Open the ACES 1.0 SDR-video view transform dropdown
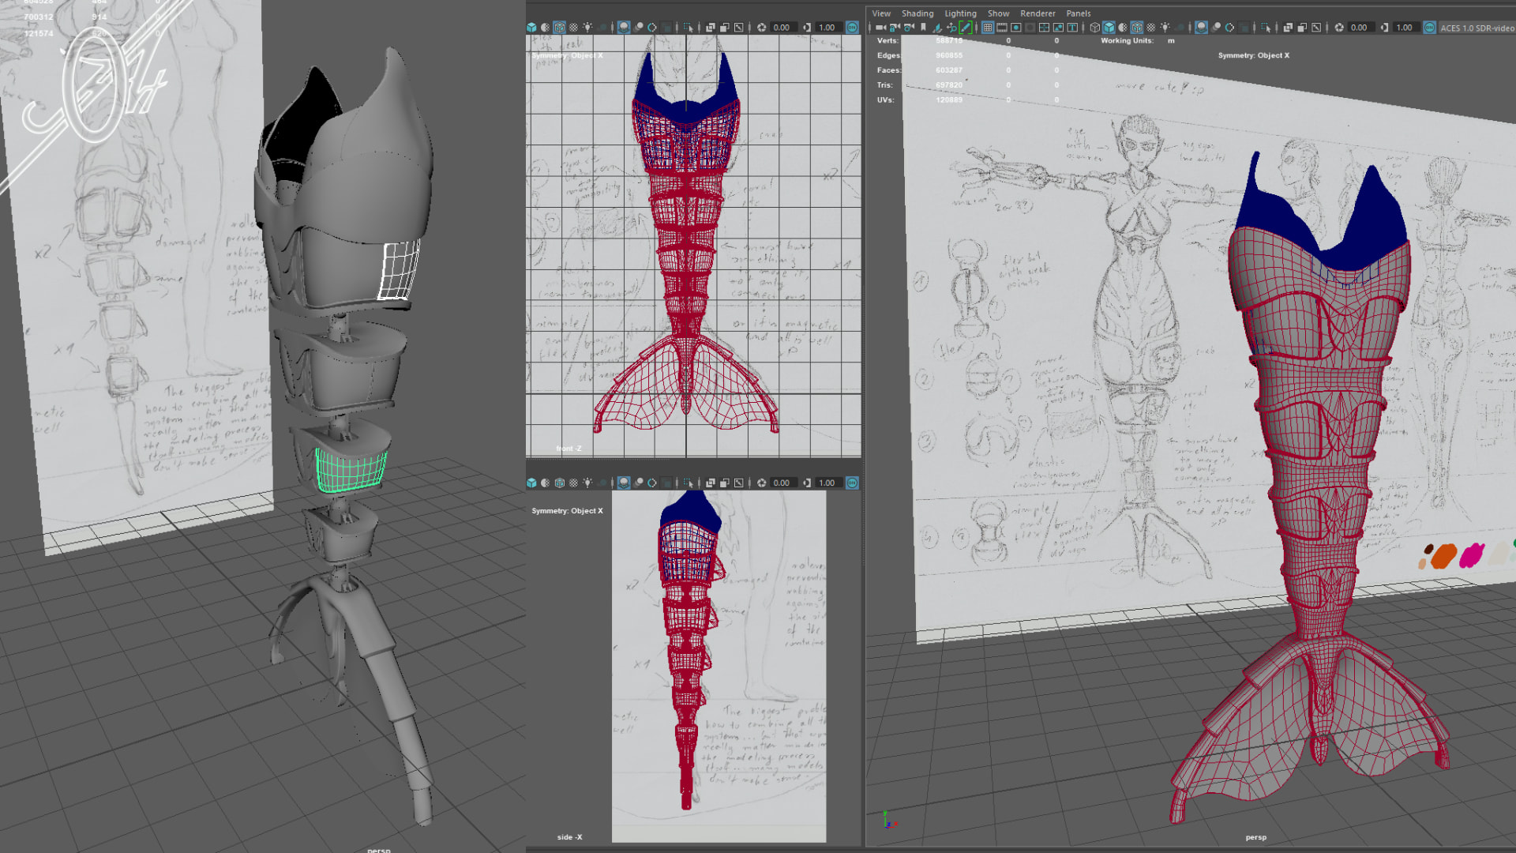This screenshot has height=853, width=1516. 1476,28
